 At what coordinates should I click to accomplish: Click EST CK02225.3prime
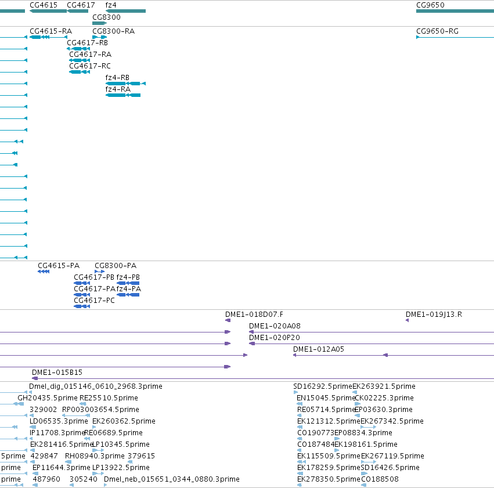coord(384,398)
